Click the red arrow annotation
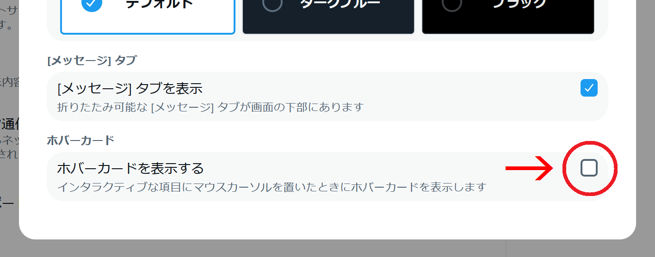This screenshot has width=655, height=257. coord(529,168)
